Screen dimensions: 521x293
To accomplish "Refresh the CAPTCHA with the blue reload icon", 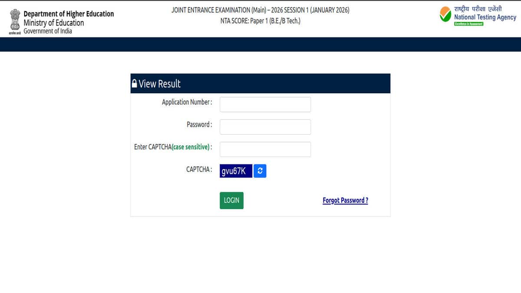I will 260,171.
